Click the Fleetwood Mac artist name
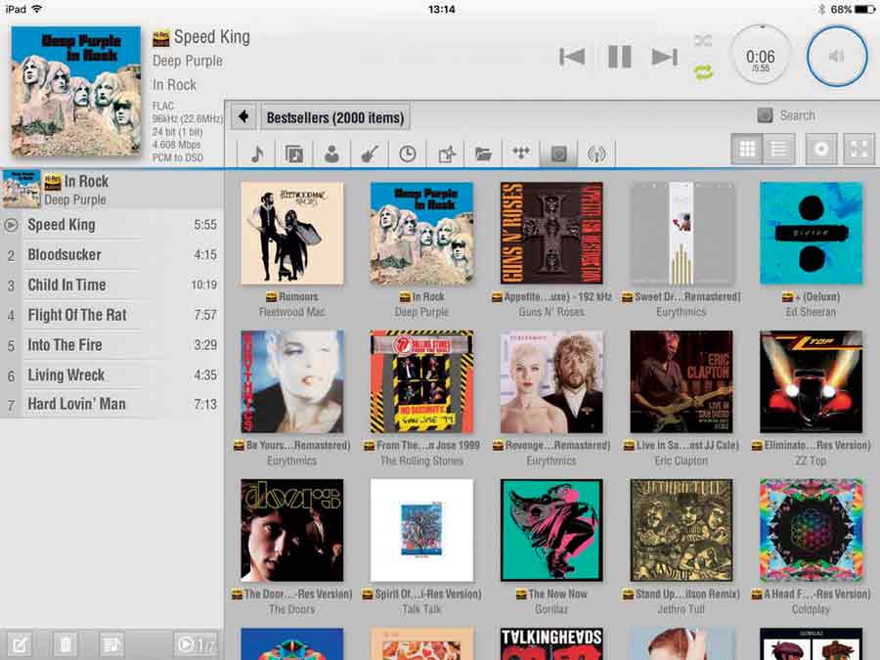The image size is (880, 660). tap(291, 312)
